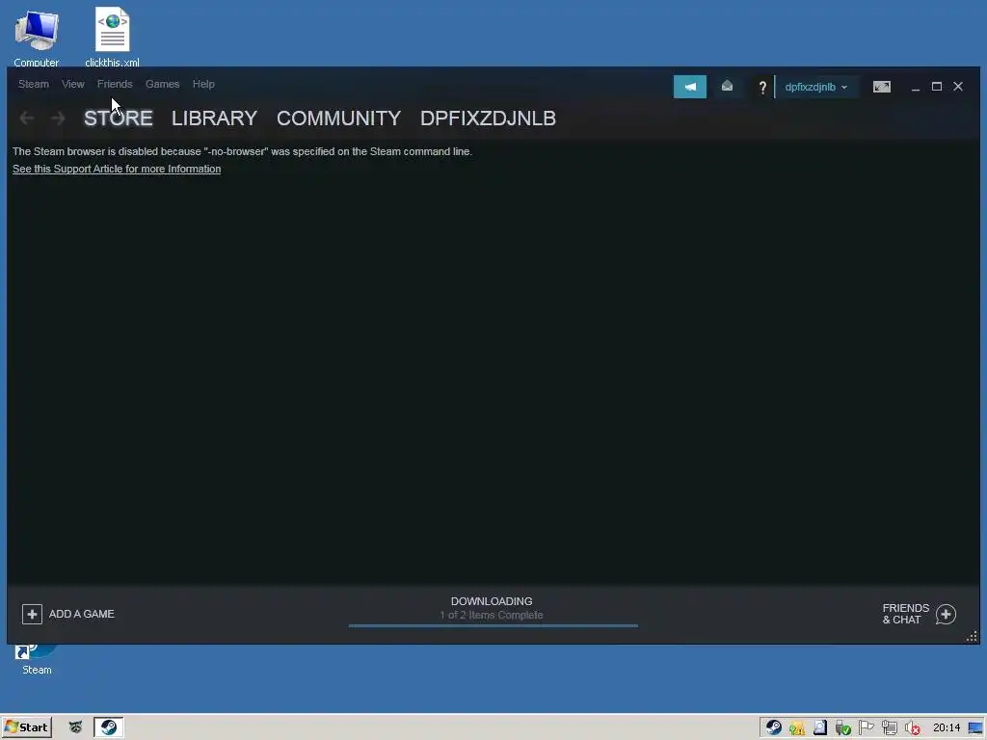Image resolution: width=987 pixels, height=740 pixels.
Task: Open the View menu
Action: 73,84
